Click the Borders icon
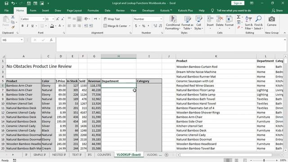Image resolution: width=288 pixels, height=162 pixels. tap(42, 26)
